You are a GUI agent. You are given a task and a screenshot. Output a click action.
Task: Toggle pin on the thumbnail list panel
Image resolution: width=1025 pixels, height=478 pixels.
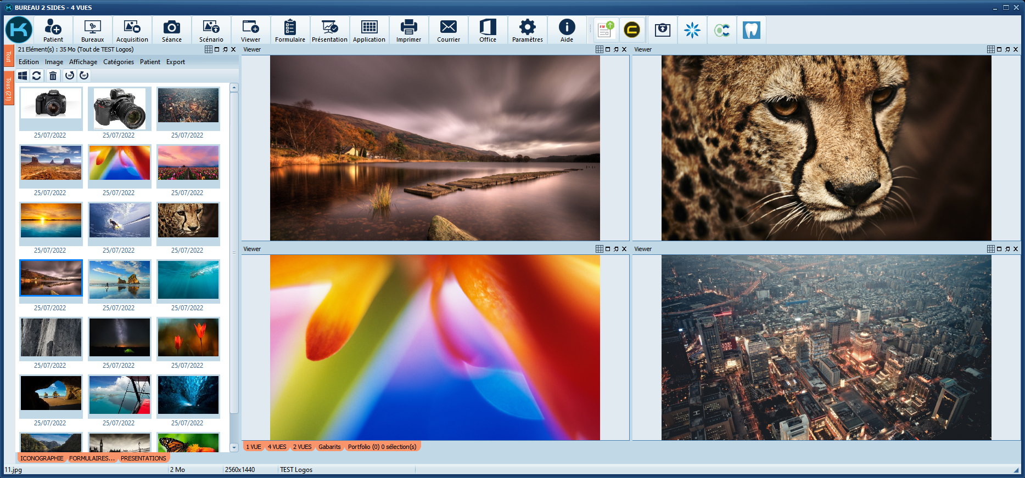coord(225,49)
